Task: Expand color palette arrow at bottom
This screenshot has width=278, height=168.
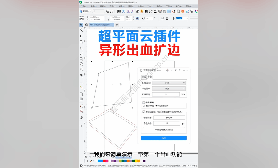Action: (87, 161)
